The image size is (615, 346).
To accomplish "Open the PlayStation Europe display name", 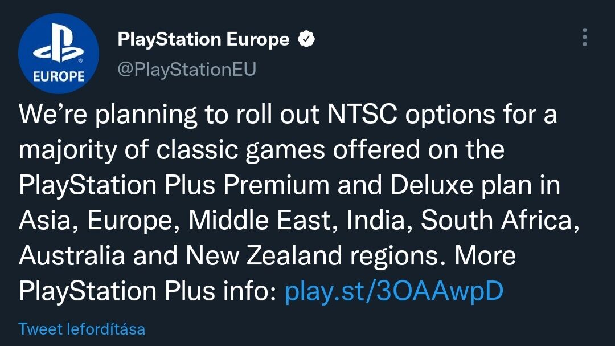I will 203,39.
